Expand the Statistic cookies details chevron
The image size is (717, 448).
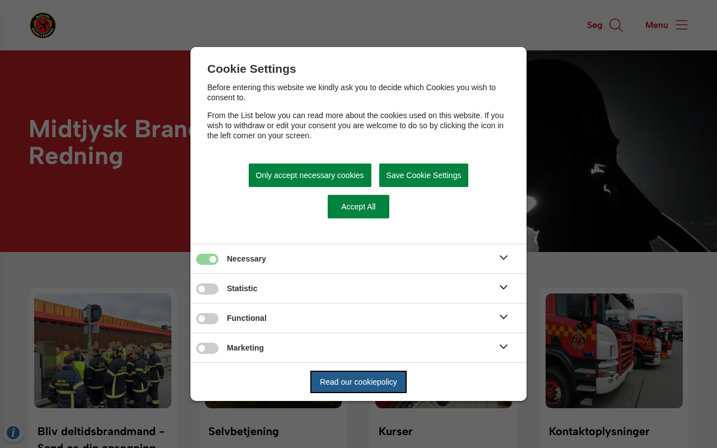pos(504,288)
